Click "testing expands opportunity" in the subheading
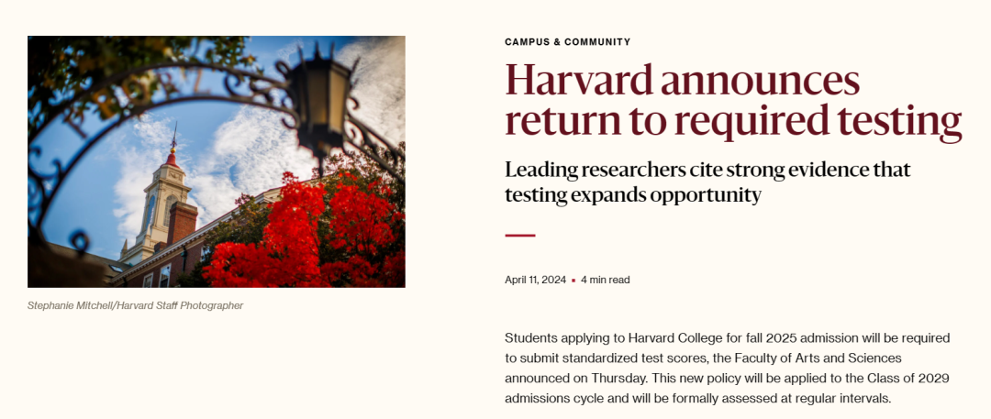 [632, 195]
